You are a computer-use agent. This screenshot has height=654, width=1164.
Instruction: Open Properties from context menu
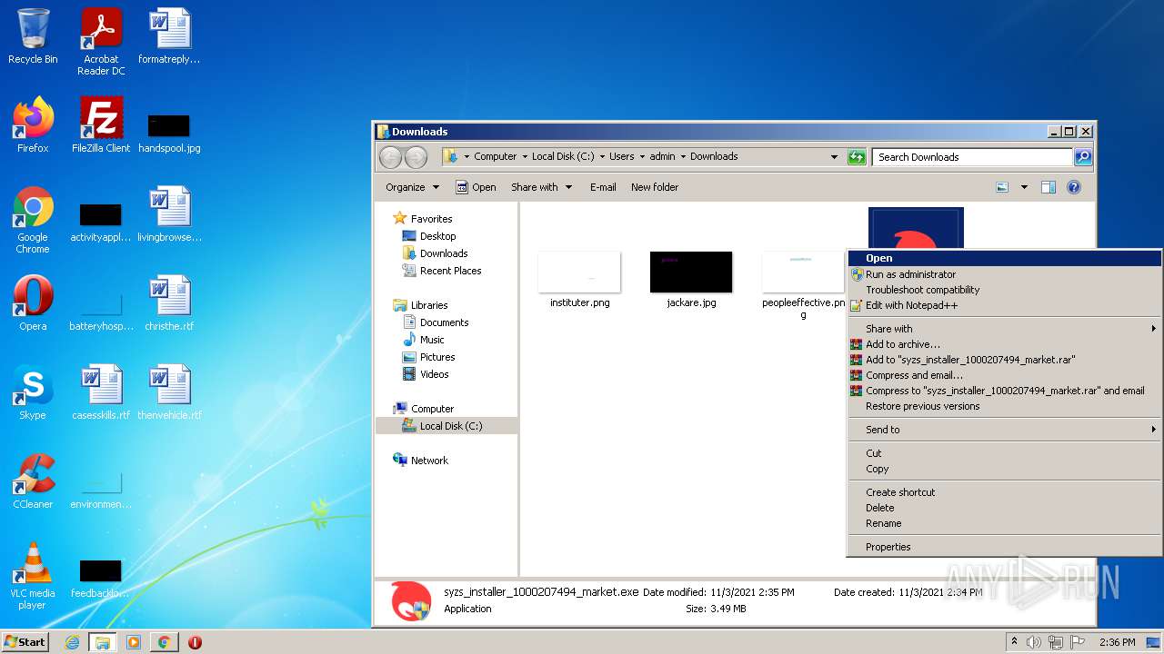(x=1005, y=547)
